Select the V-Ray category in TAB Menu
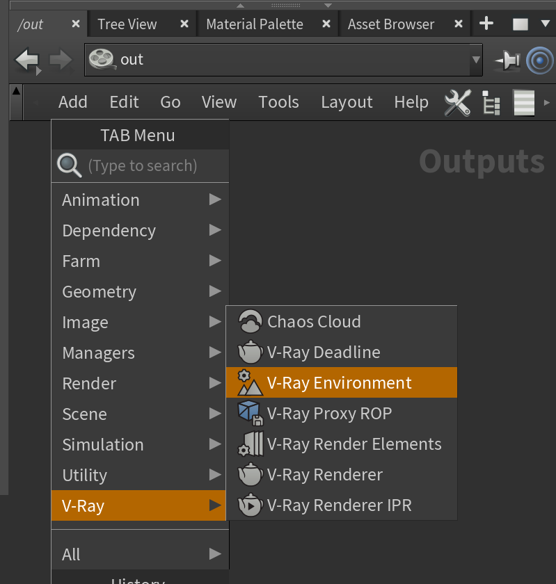 point(138,505)
